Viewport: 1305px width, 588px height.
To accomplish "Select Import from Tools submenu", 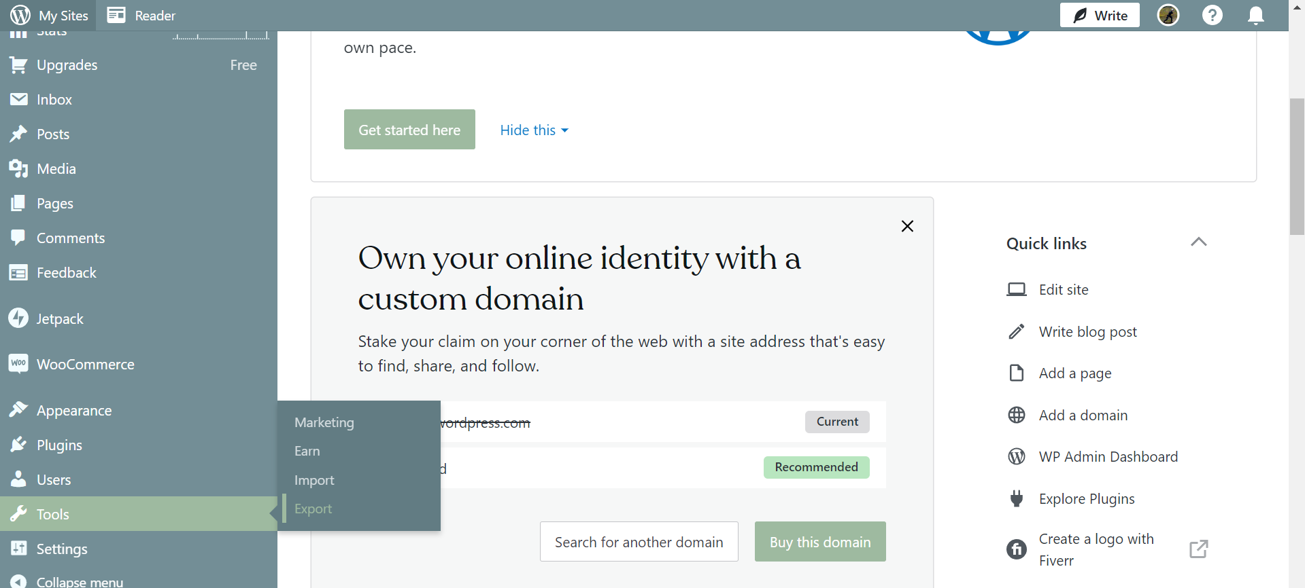I will coord(314,480).
